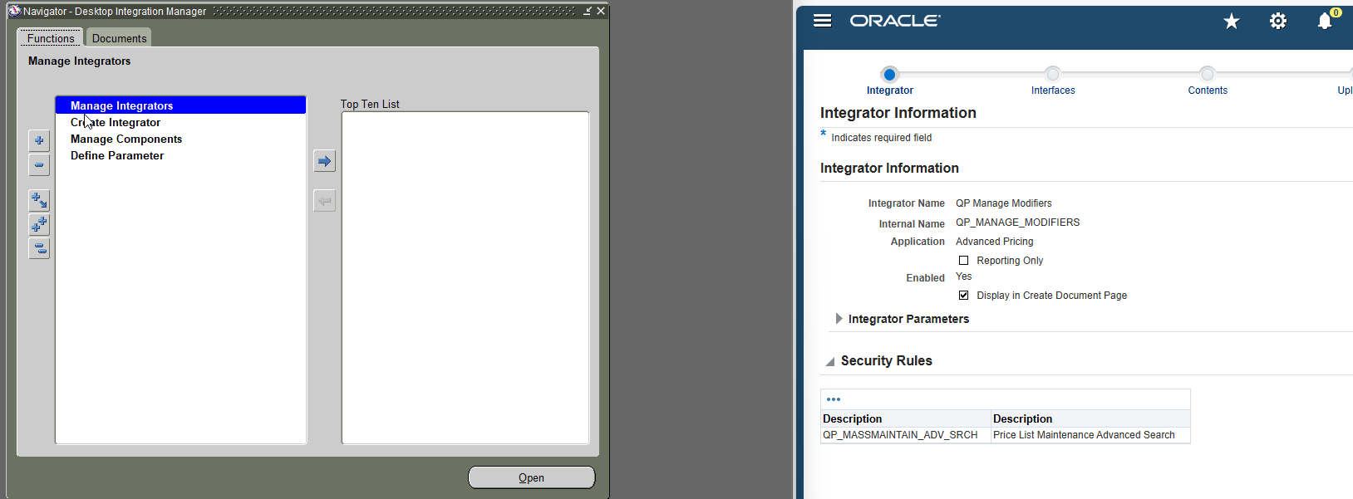Go to the Interfaces train step
This screenshot has height=499, width=1353.
click(1053, 91)
